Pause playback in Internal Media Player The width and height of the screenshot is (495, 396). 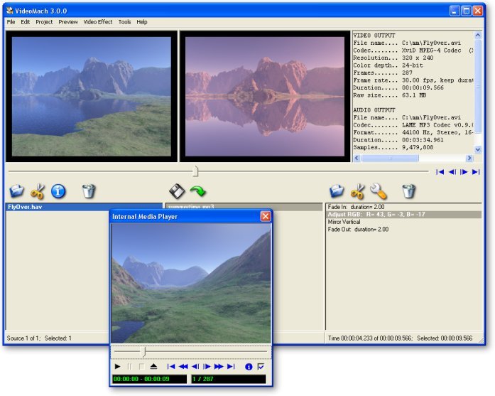coord(129,366)
